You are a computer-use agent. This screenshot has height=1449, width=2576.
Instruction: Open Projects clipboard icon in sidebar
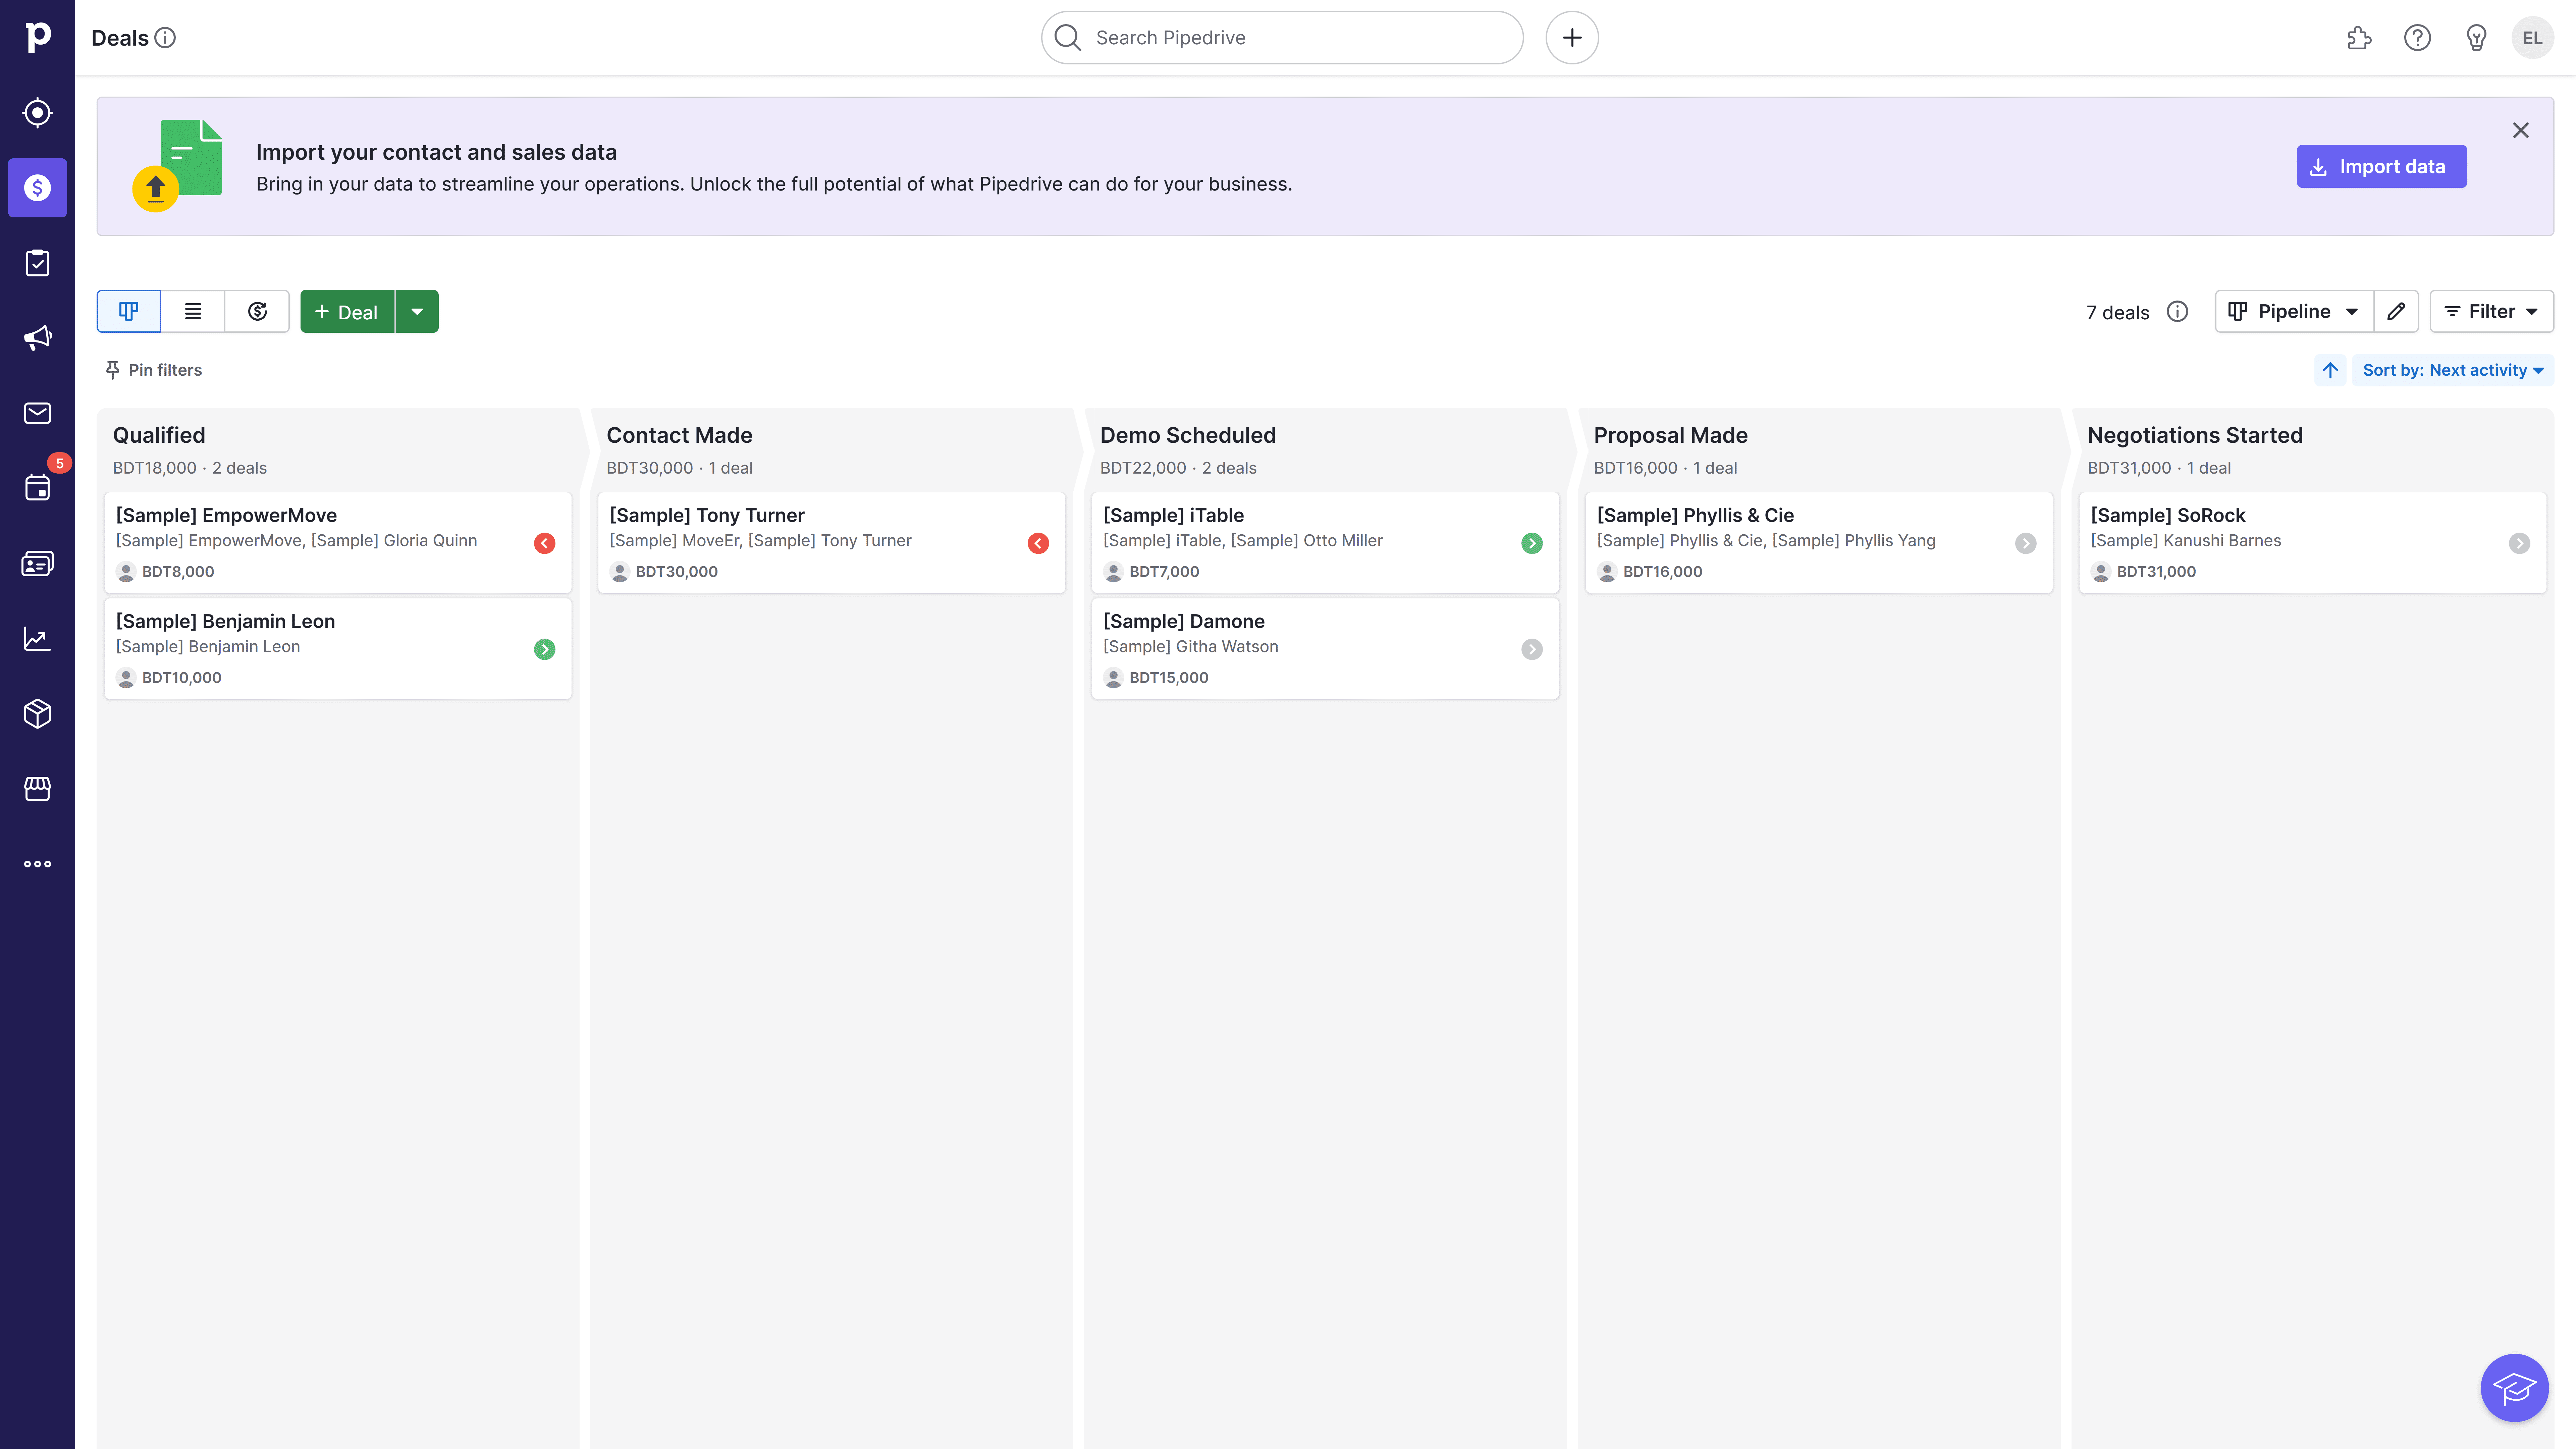pyautogui.click(x=37, y=263)
